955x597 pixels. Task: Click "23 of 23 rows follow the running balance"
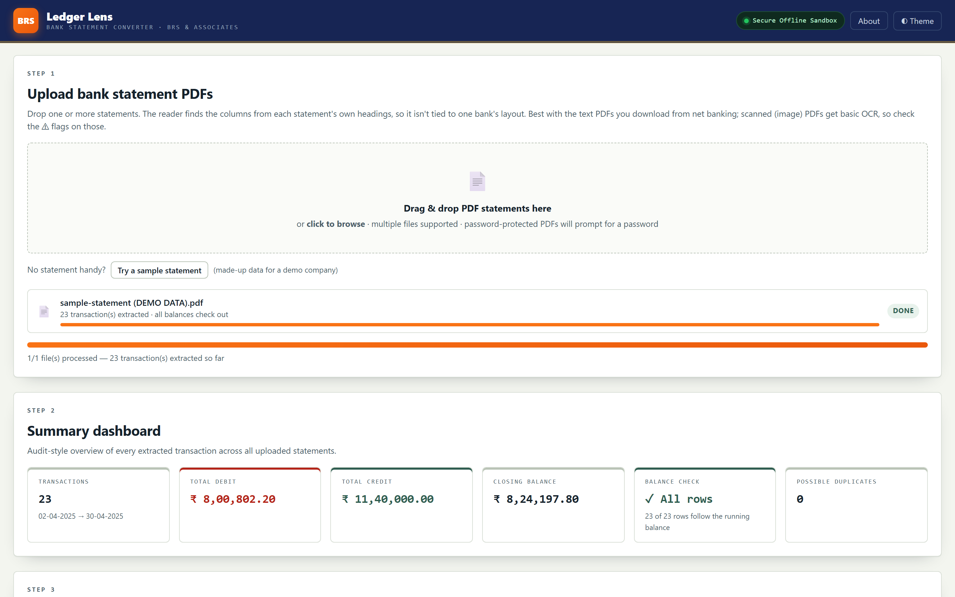(697, 522)
